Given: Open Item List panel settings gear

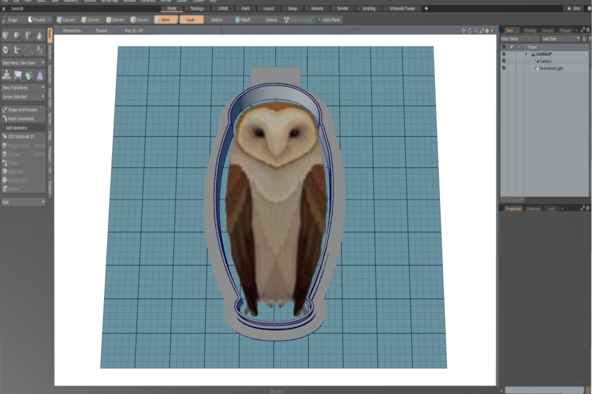Looking at the screenshot, I should click(588, 30).
